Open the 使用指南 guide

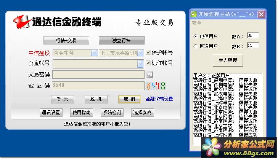[x=82, y=113]
